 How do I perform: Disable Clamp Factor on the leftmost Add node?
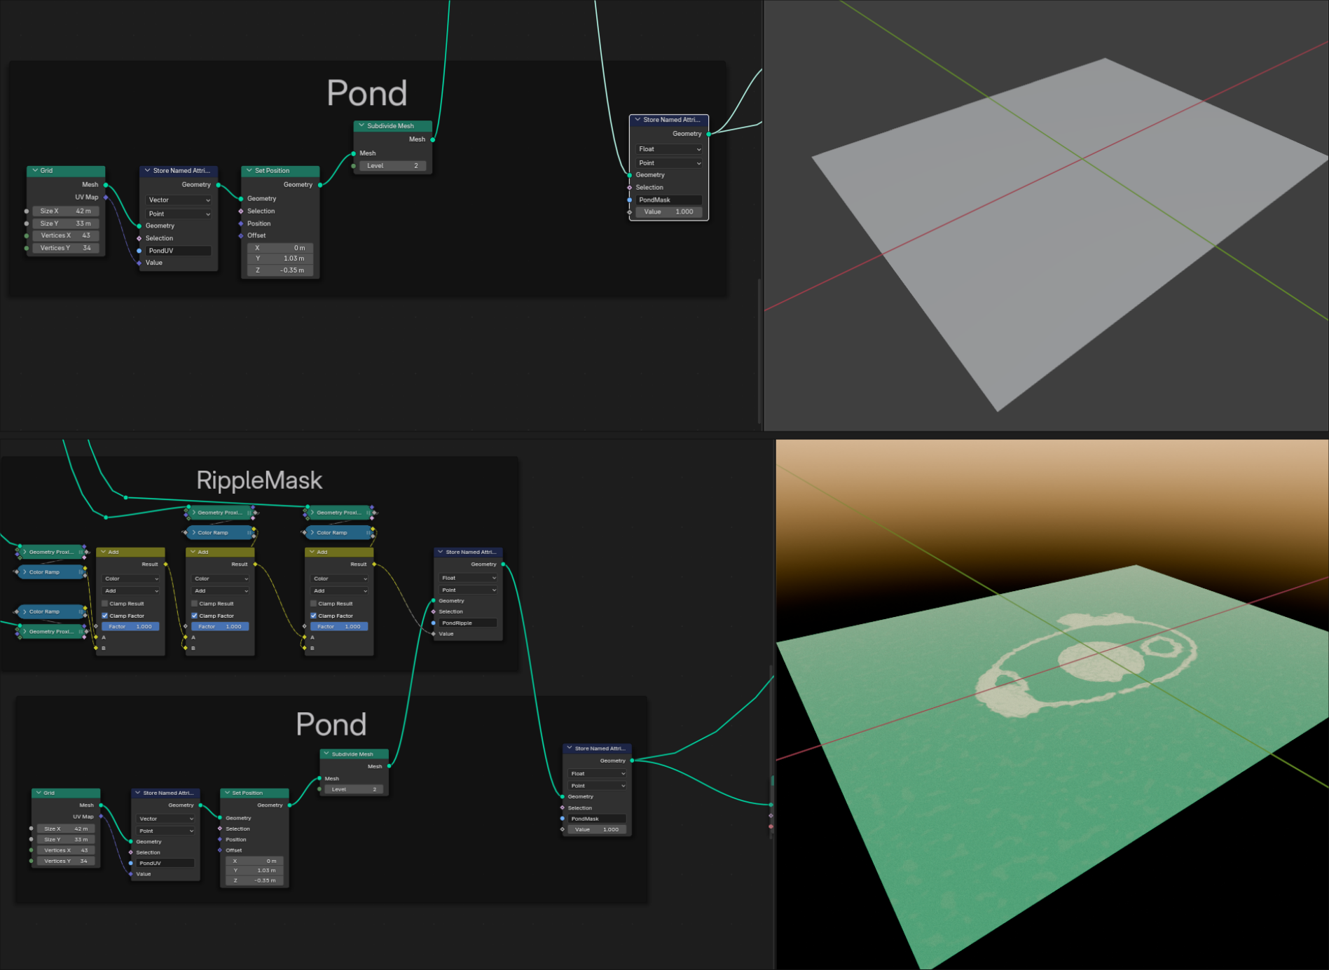tap(105, 616)
